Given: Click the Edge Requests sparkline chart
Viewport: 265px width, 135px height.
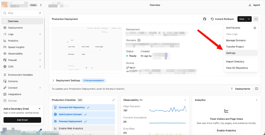Looking at the screenshot, I should (x=168, y=109).
